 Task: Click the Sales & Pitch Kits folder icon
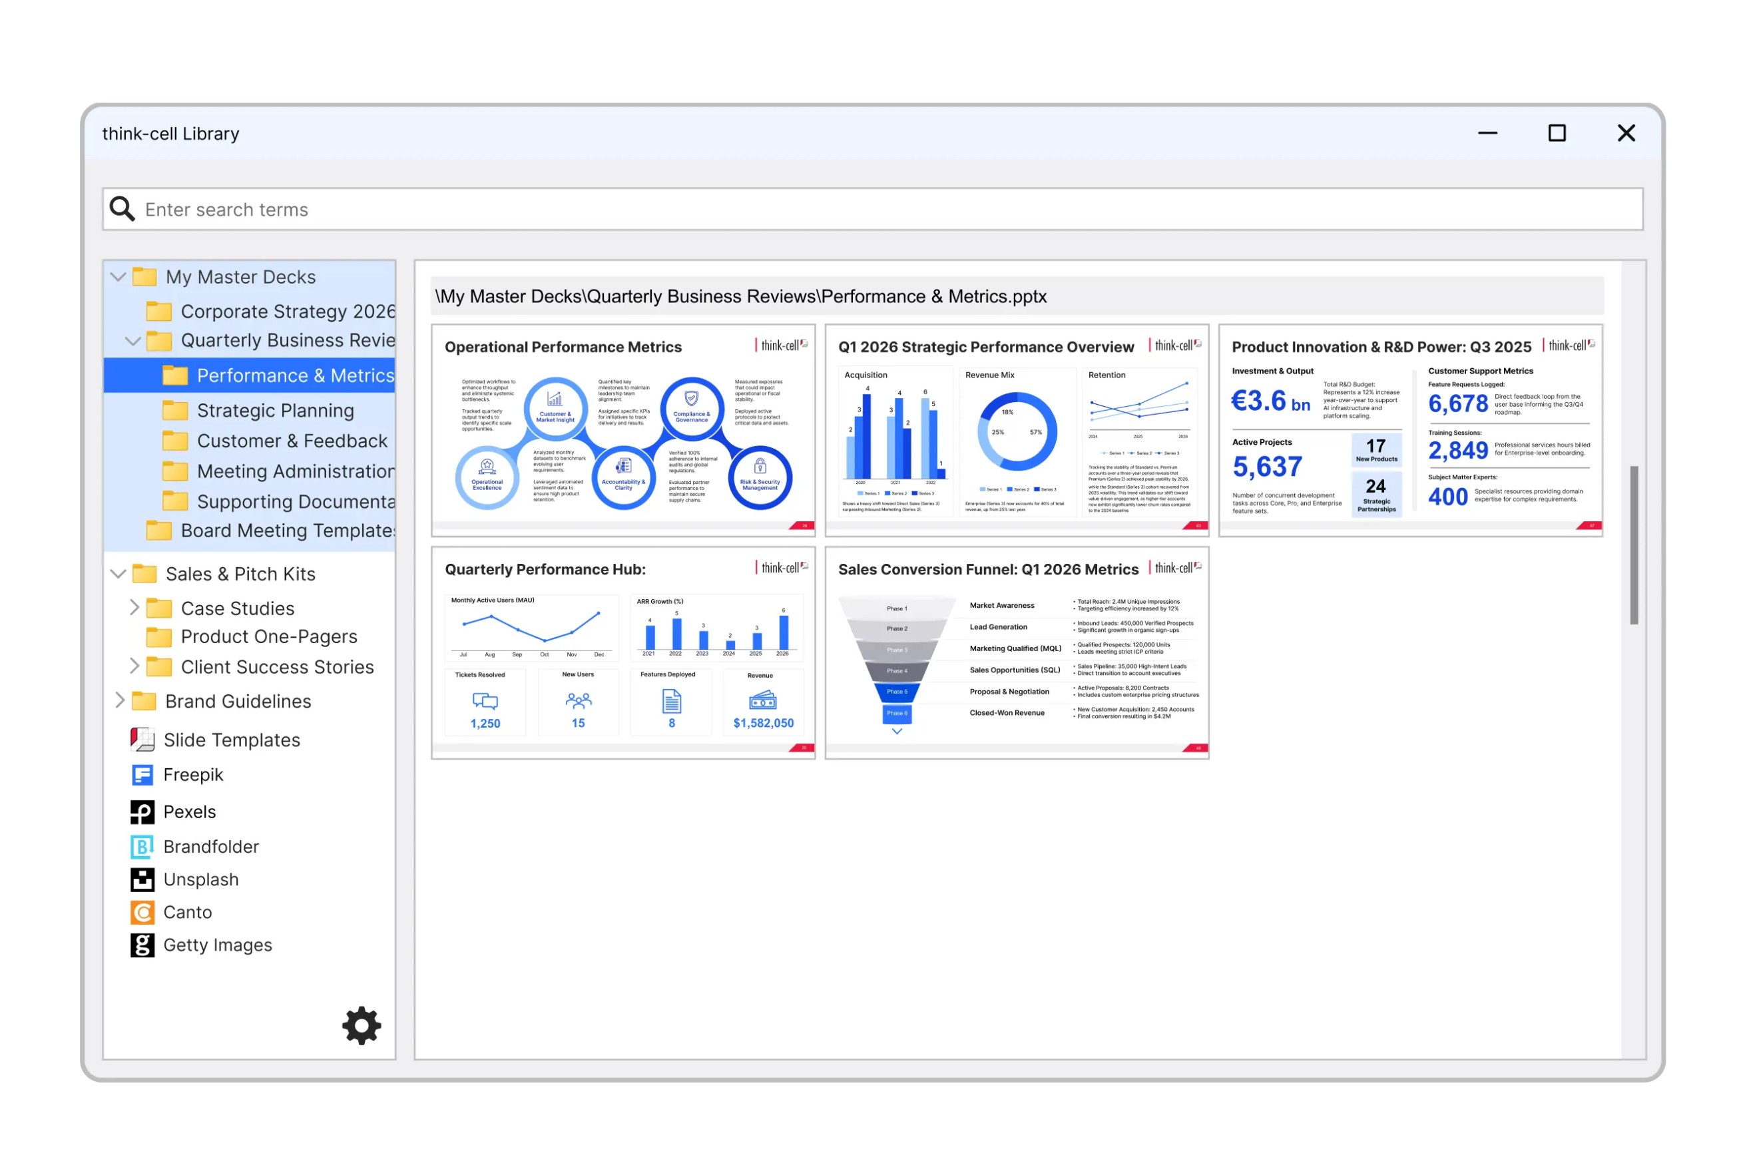tap(144, 573)
